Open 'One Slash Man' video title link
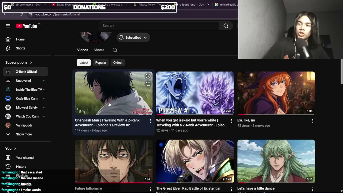The width and height of the screenshot is (343, 193). click(x=107, y=123)
